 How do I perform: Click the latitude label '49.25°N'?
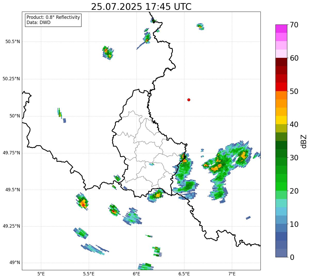11,226
